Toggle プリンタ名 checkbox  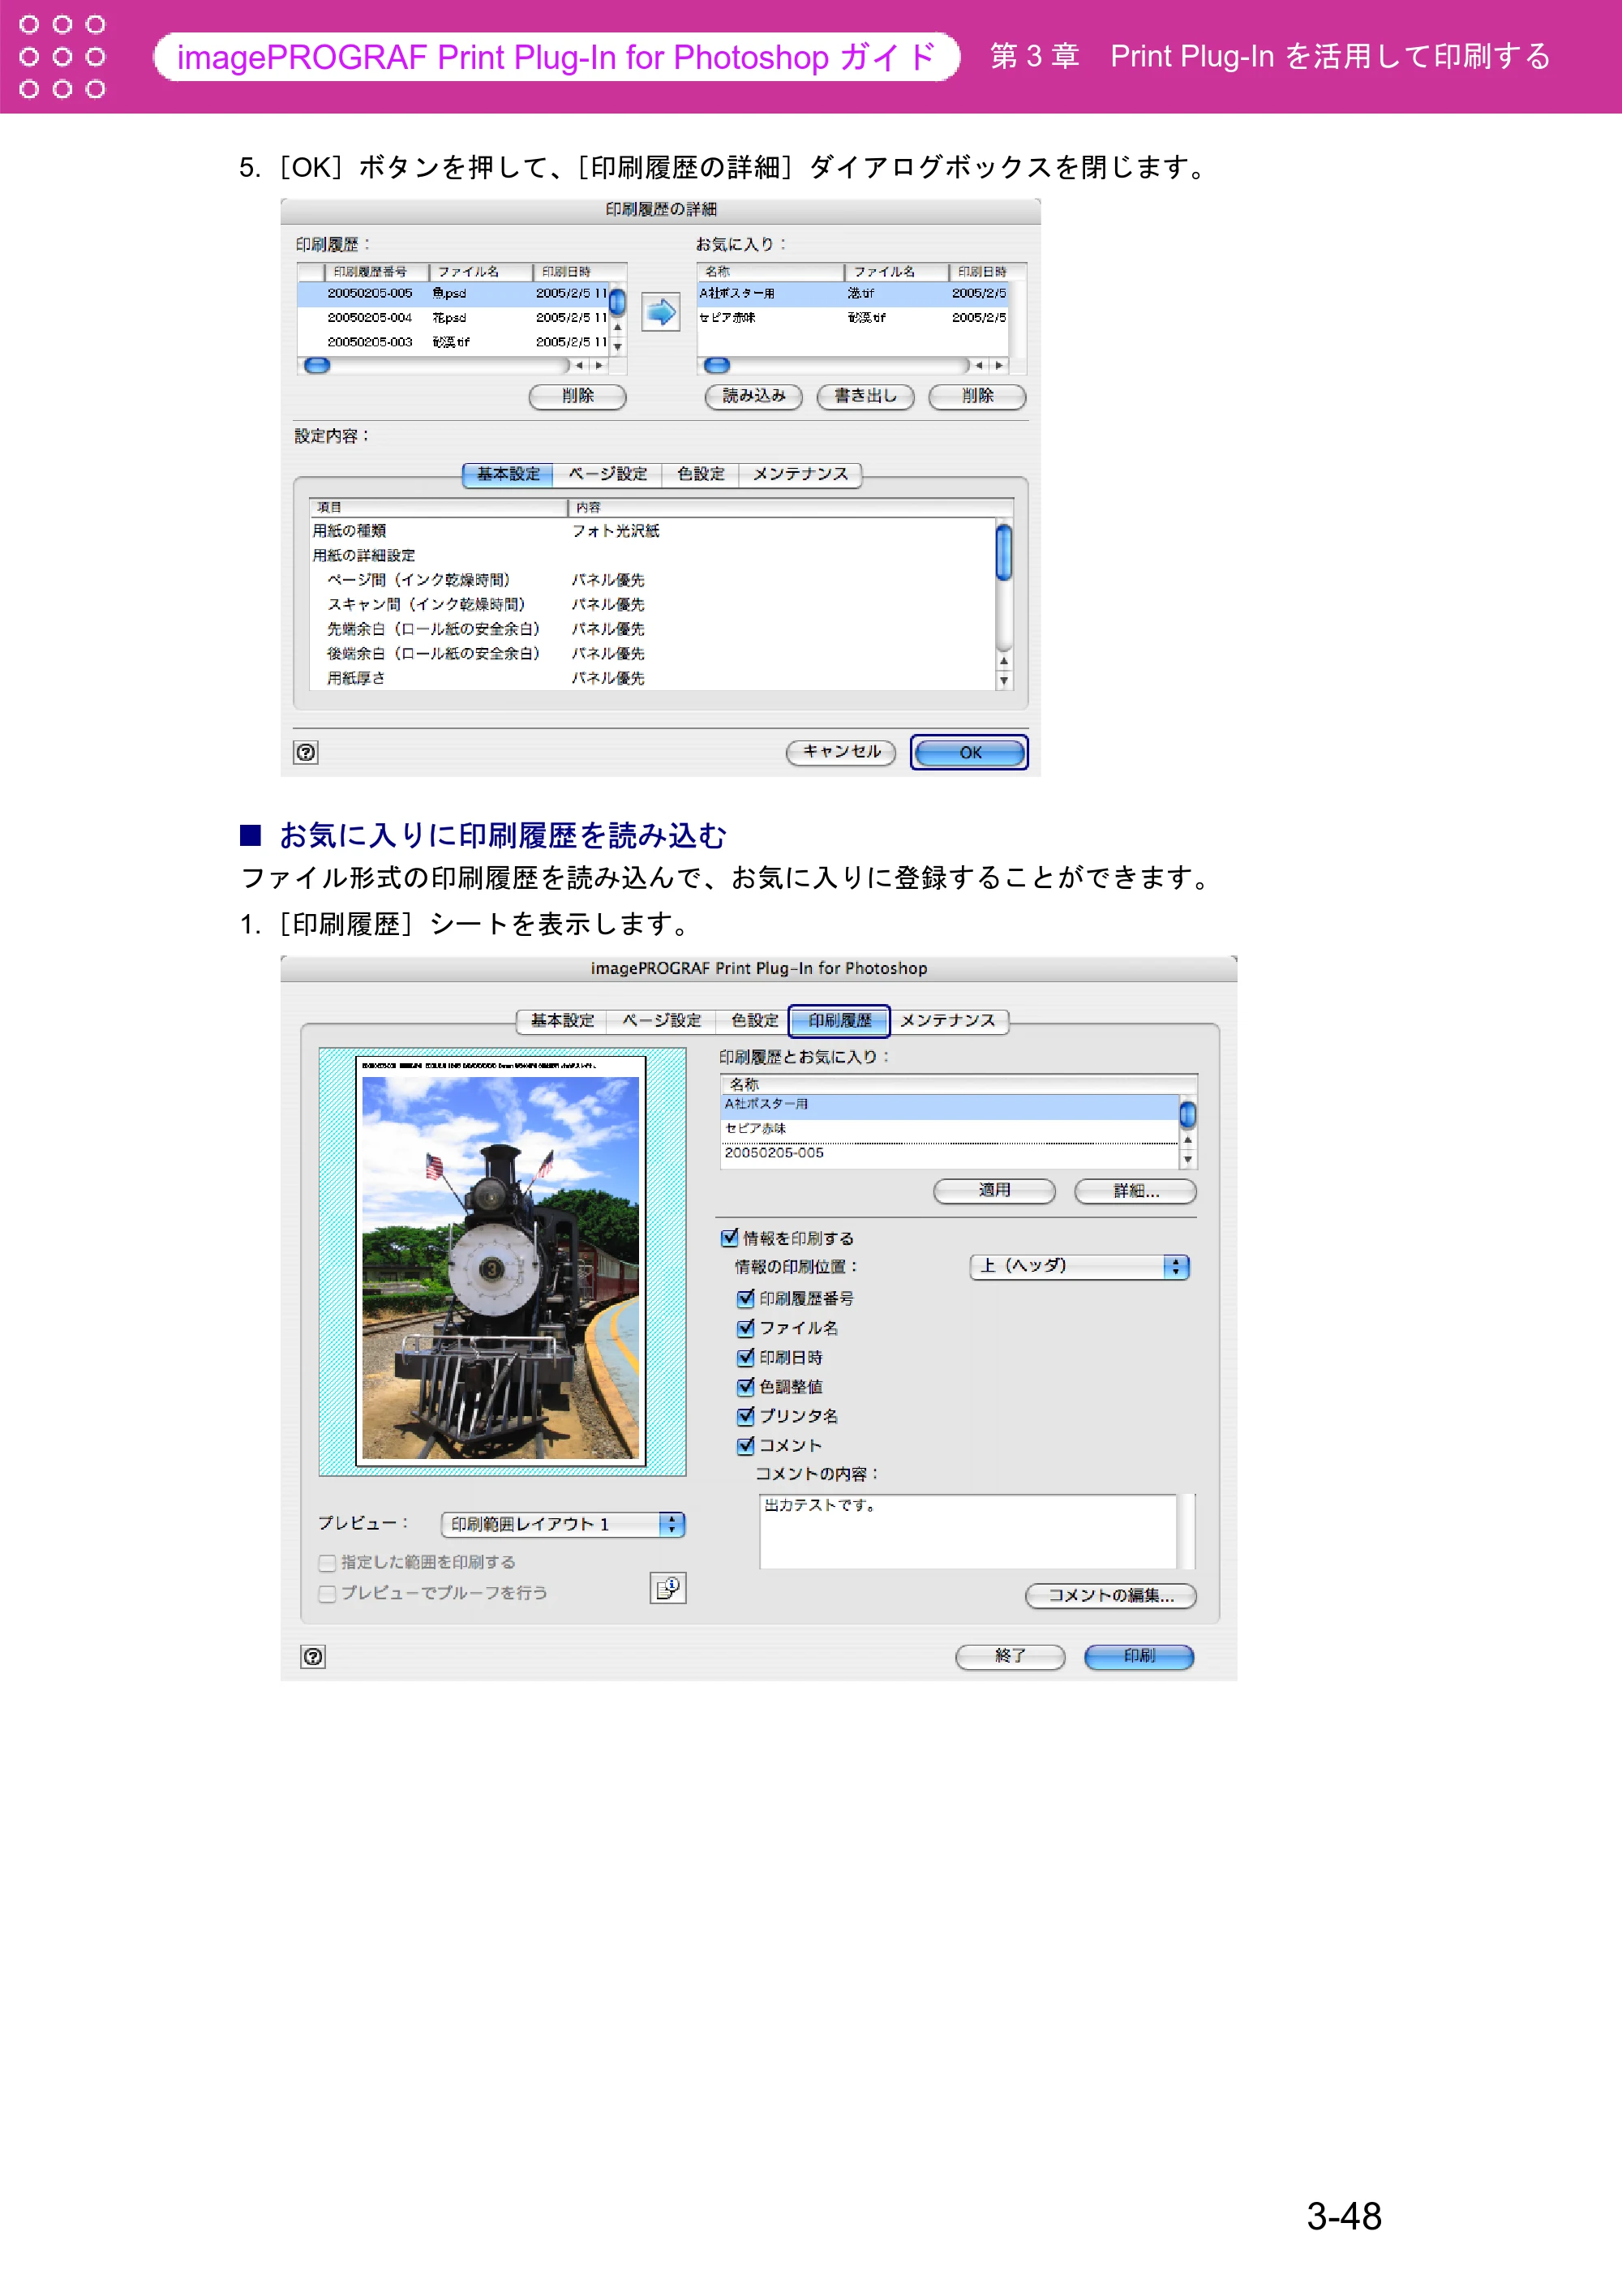(x=745, y=1416)
